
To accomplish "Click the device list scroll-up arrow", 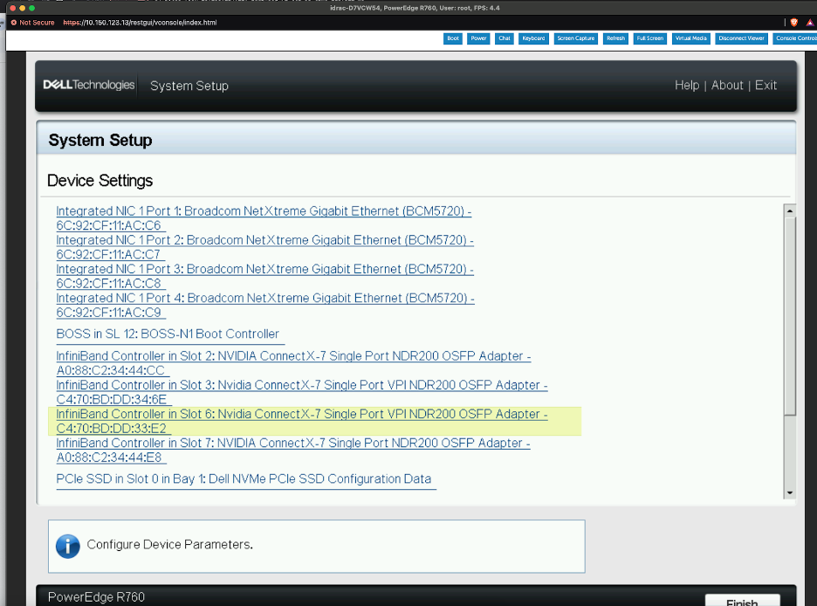I will [790, 210].
